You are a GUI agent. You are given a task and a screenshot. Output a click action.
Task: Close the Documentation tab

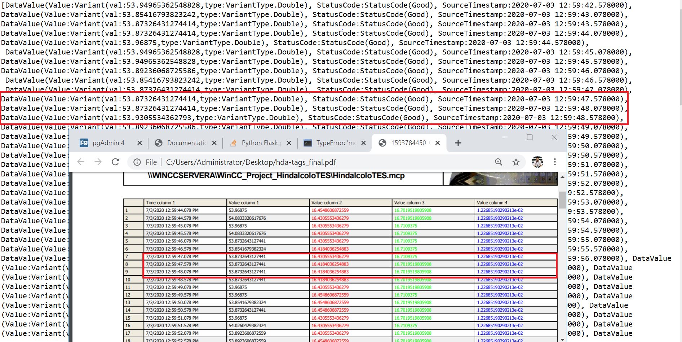[x=214, y=142]
